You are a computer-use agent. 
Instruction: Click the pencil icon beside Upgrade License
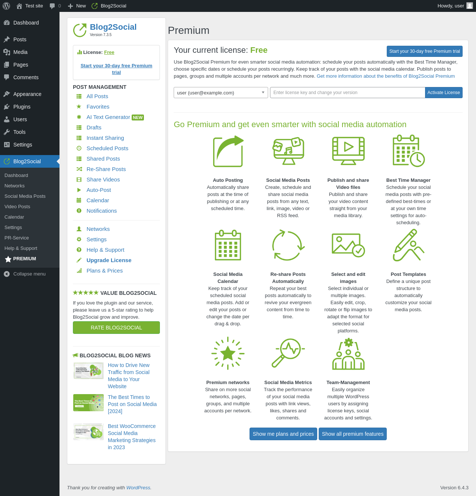pos(79,260)
